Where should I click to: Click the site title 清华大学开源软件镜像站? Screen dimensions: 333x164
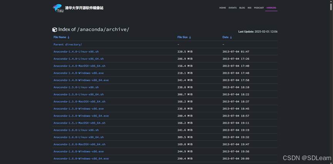click(x=84, y=8)
